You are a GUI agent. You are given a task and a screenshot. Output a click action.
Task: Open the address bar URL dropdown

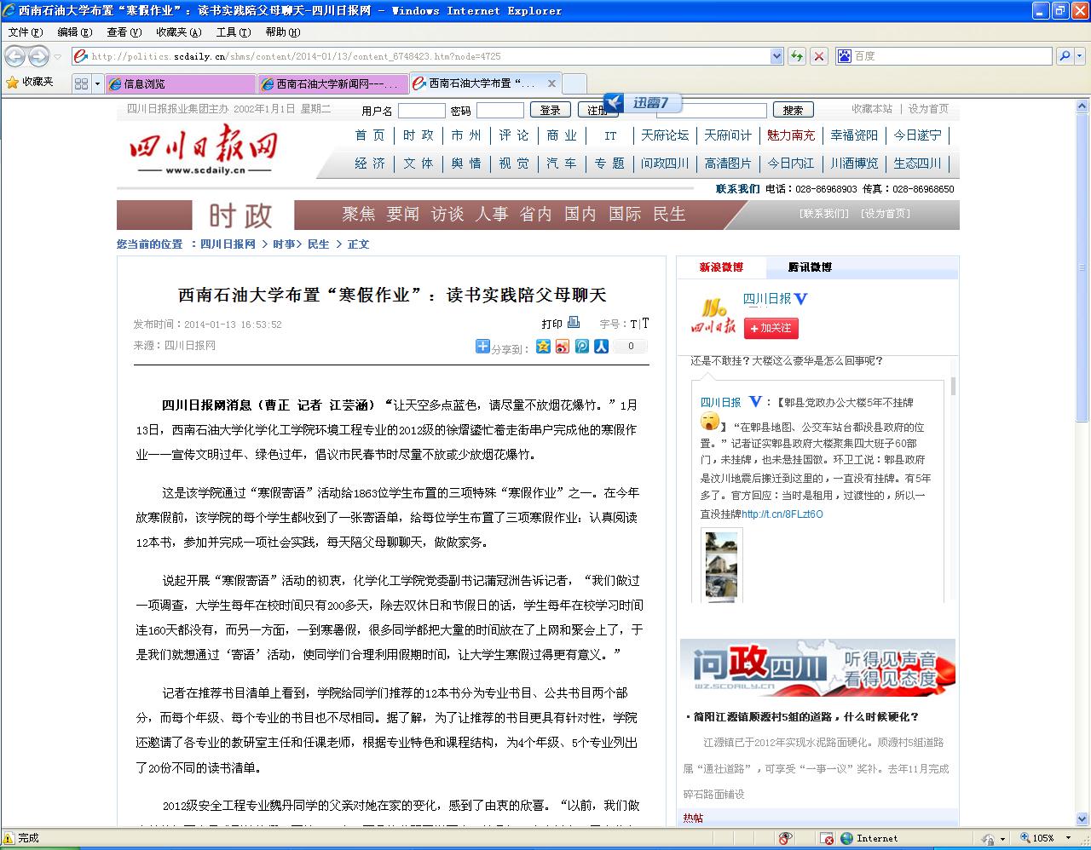(776, 56)
